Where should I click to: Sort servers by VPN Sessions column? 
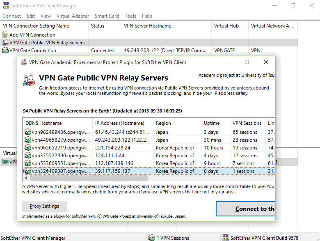(x=247, y=123)
